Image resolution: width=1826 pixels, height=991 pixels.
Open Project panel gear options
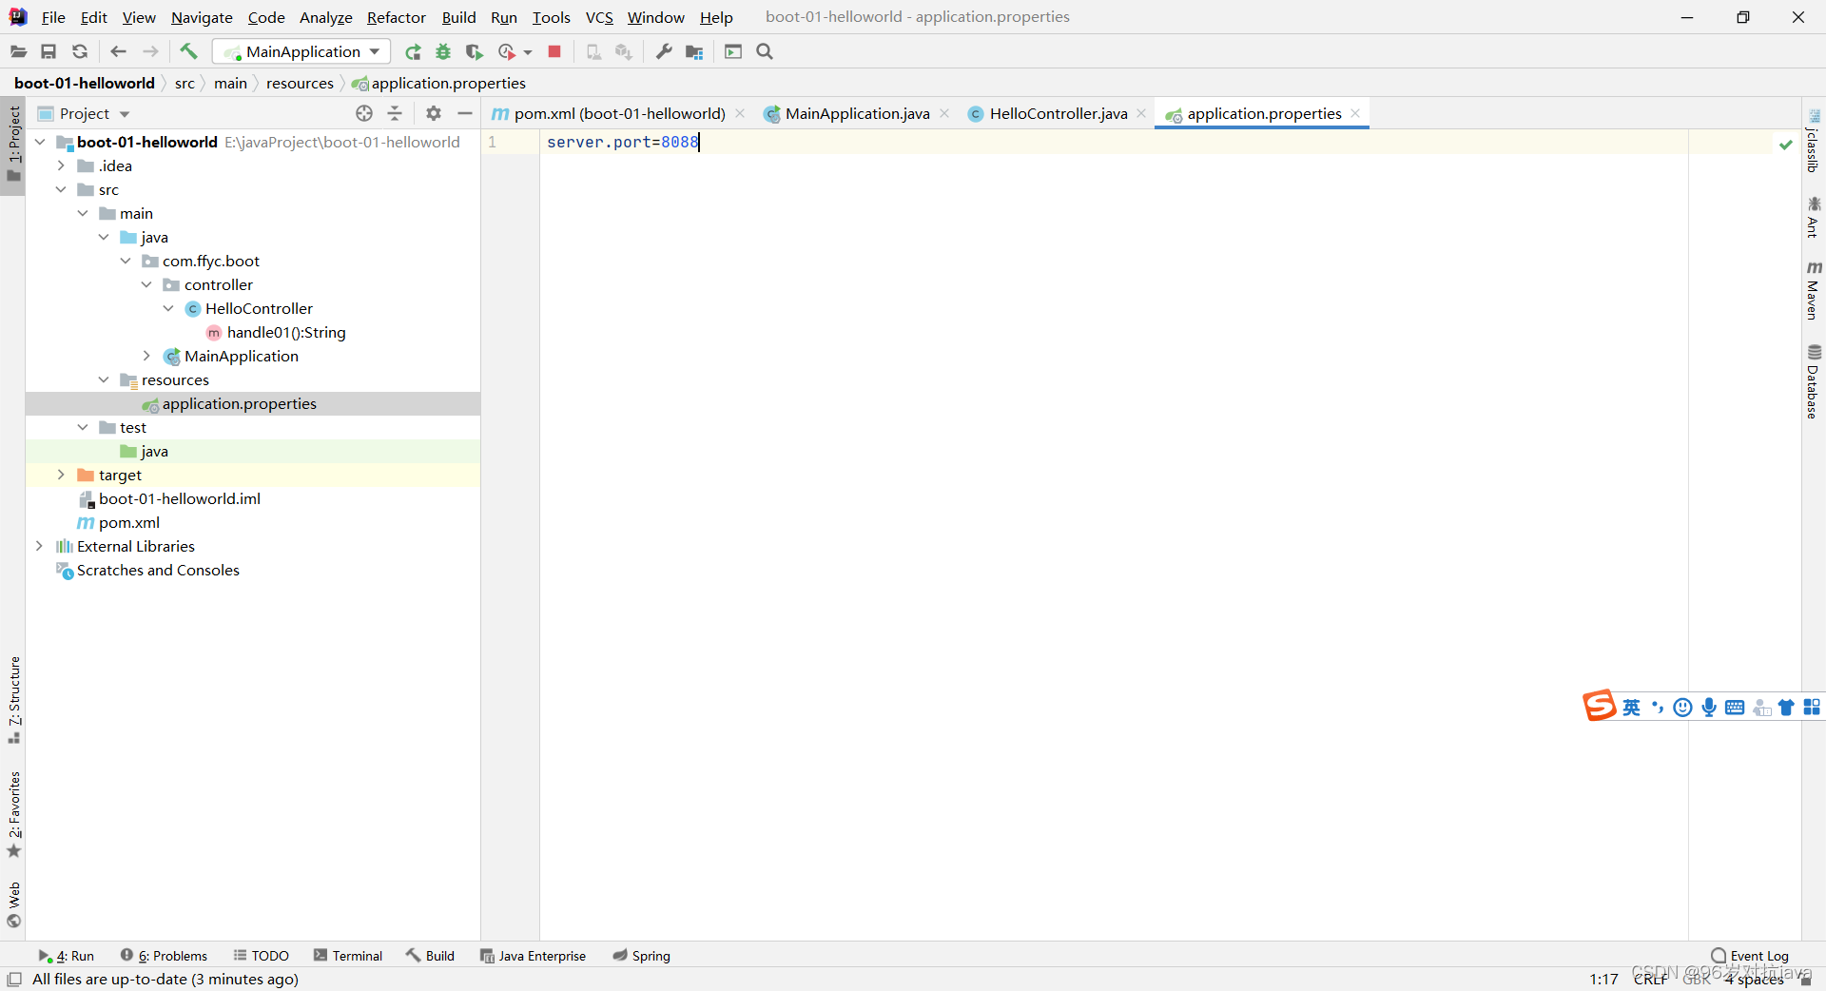click(x=434, y=113)
